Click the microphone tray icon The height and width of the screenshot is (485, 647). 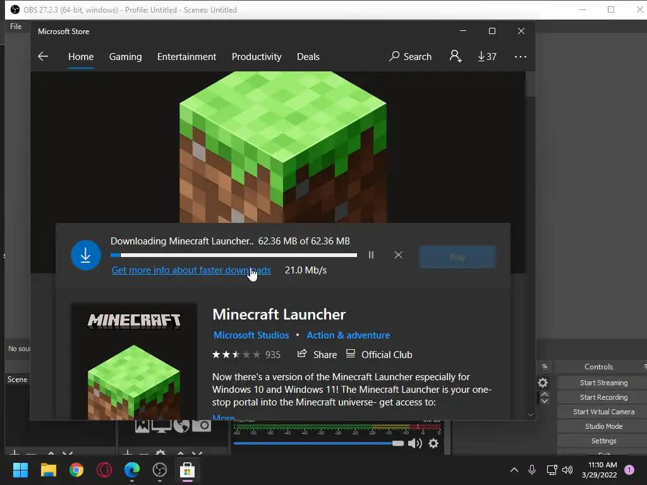(532, 470)
